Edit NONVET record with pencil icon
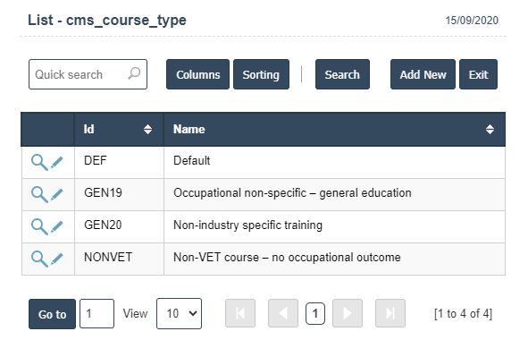 pyautogui.click(x=56, y=259)
